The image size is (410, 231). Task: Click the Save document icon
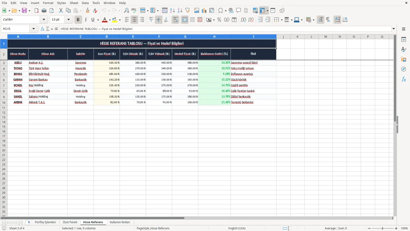pos(24,11)
